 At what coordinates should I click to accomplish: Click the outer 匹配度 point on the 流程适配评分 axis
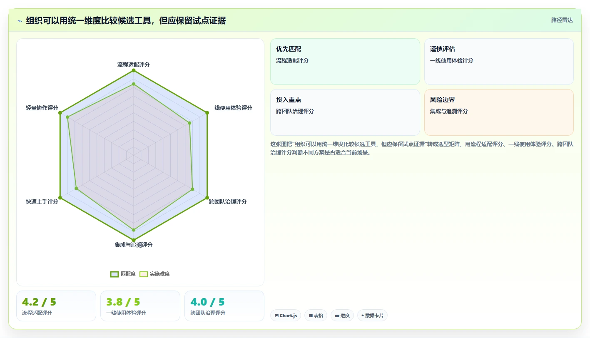coord(134,70)
